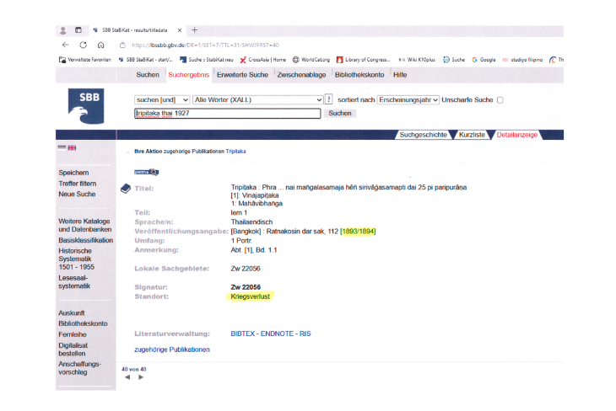
Task: Open Zwischenablage tab
Action: point(301,75)
